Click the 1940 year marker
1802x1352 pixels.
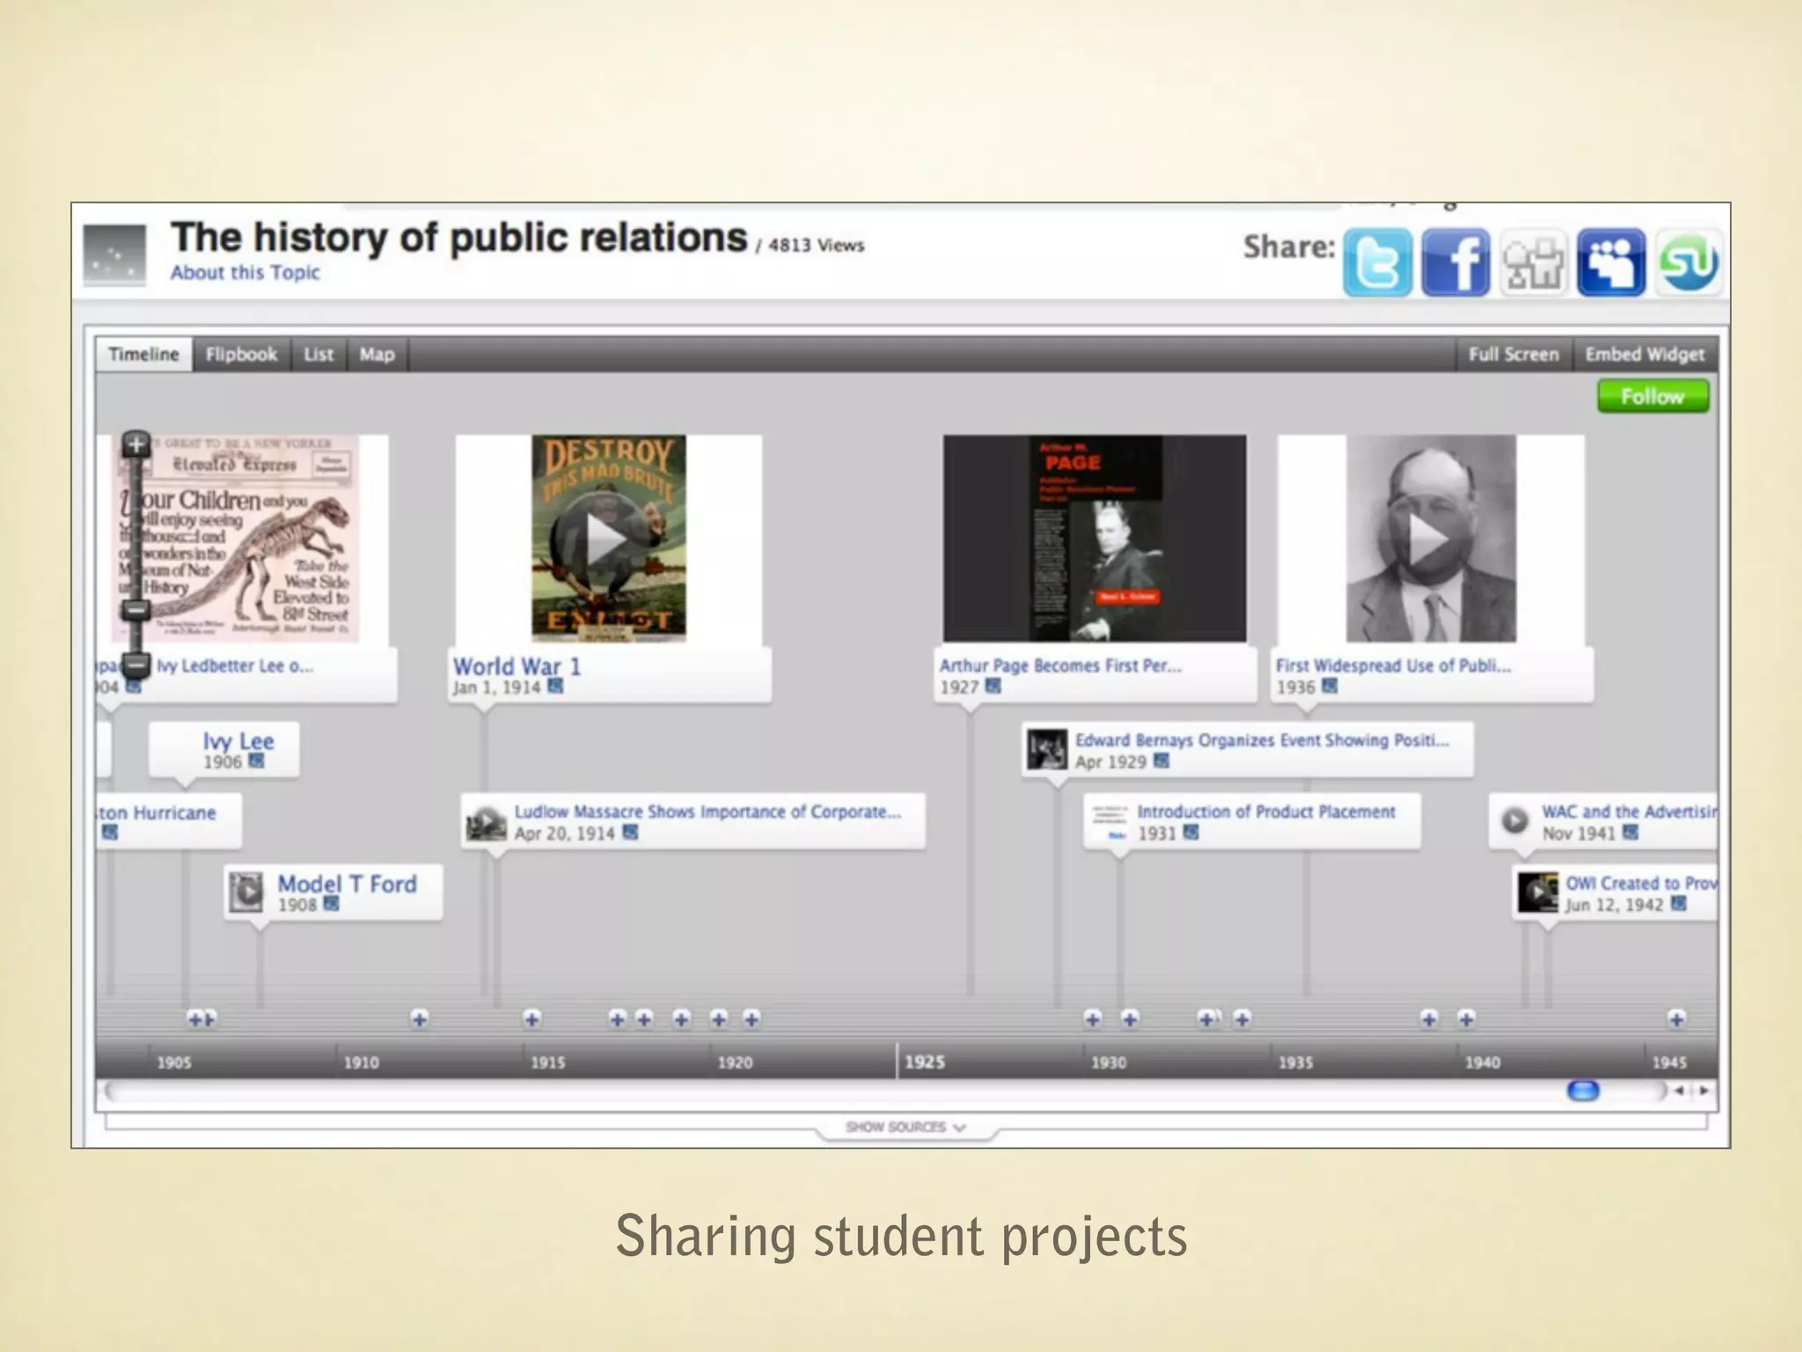[x=1483, y=1063]
